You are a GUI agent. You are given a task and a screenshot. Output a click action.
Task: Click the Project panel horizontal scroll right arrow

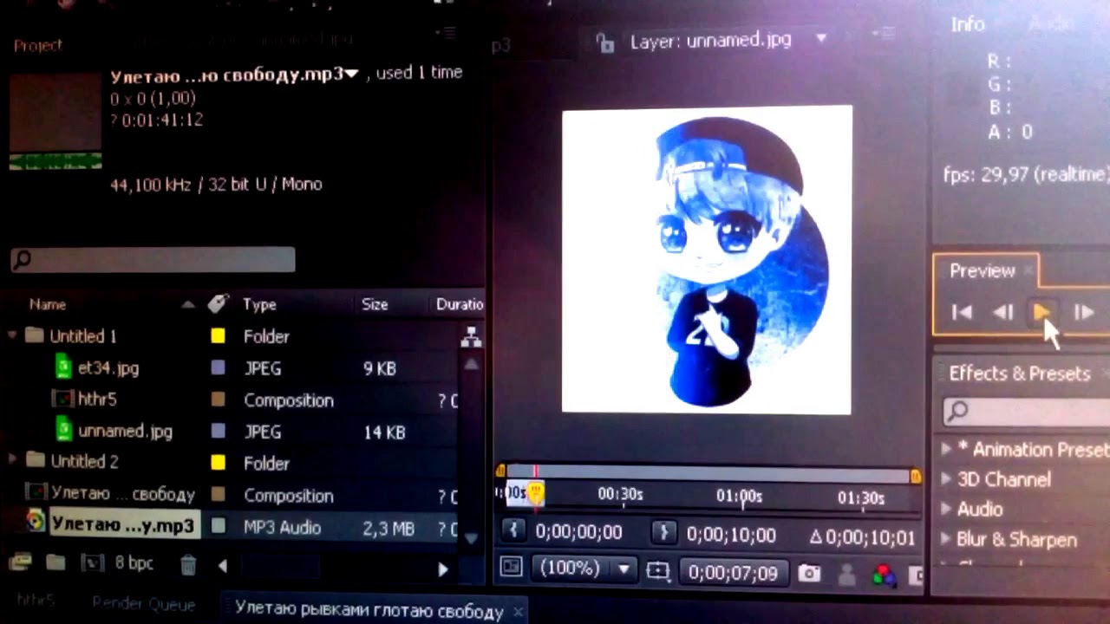(x=443, y=569)
